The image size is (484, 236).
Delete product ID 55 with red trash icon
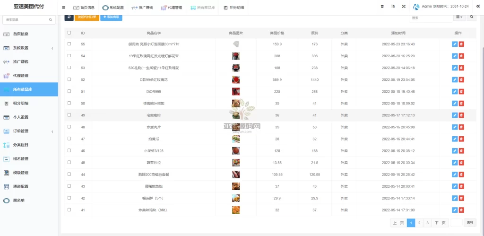[x=461, y=44]
